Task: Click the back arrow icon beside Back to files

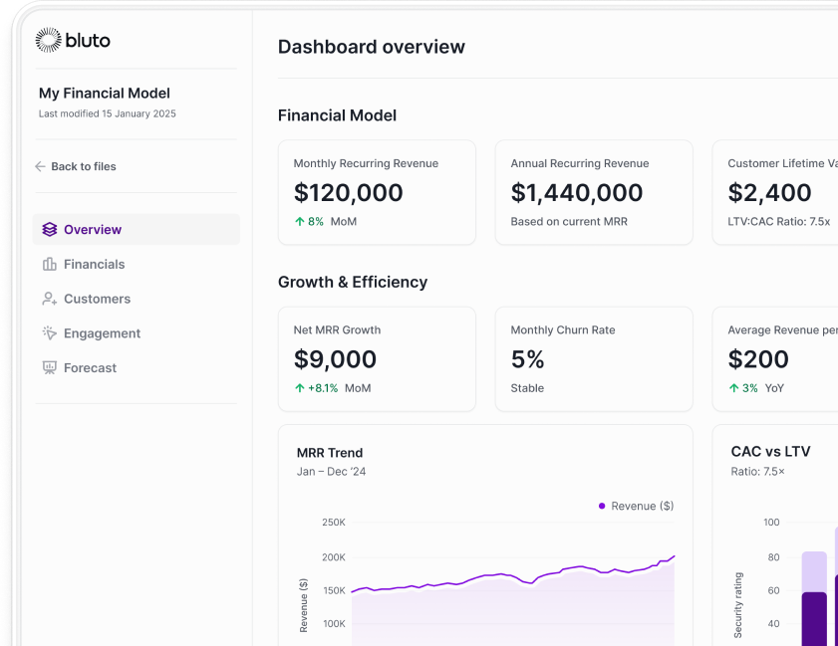Action: [40, 166]
